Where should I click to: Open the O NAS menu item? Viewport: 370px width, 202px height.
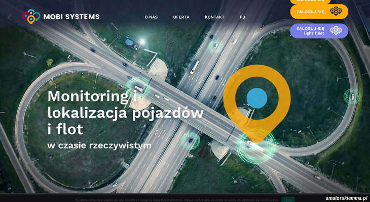pyautogui.click(x=151, y=17)
